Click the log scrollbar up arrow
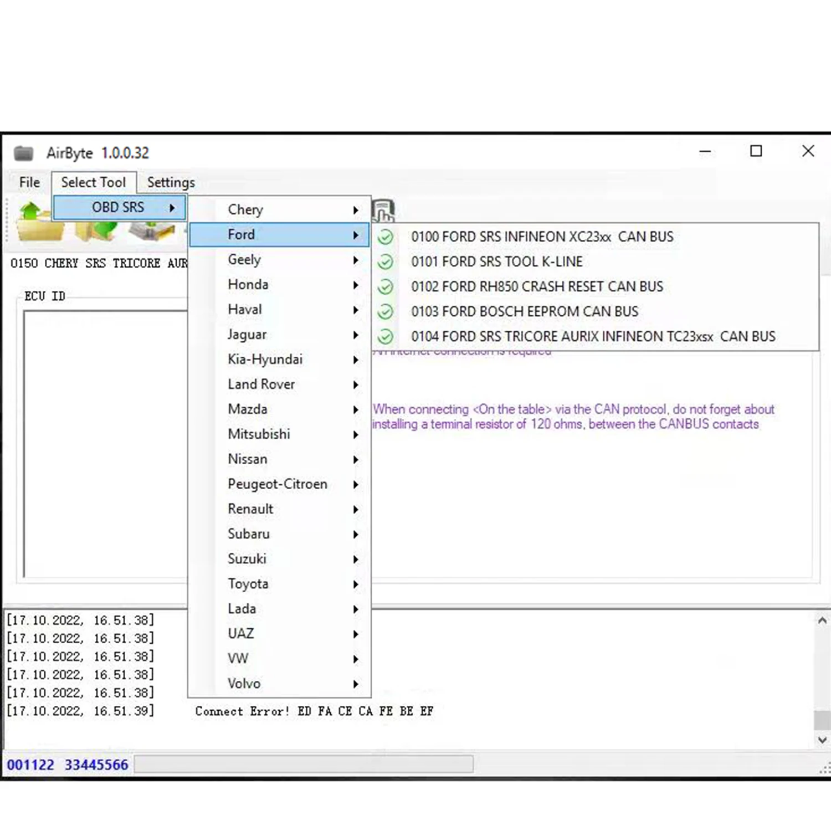 822,620
